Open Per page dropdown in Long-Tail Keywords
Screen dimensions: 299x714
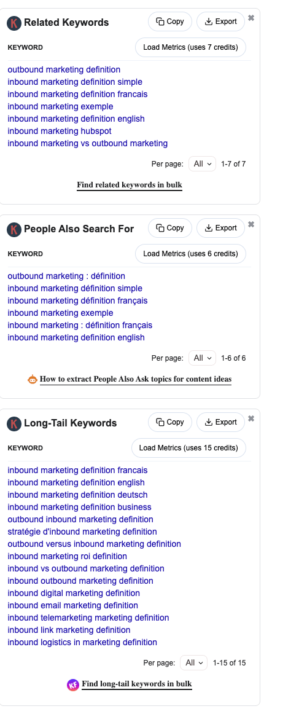(194, 663)
